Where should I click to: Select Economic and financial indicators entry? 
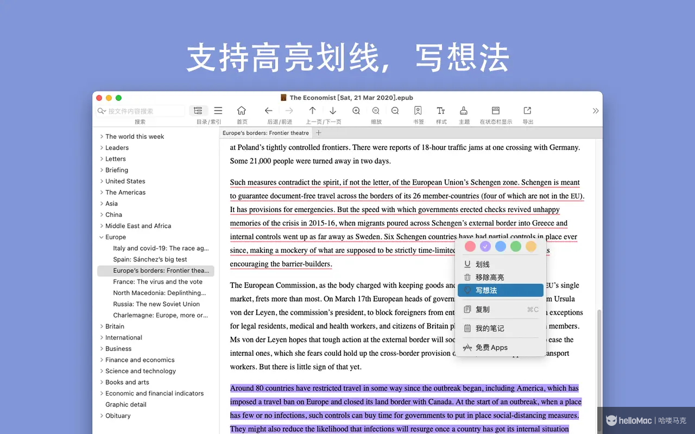(155, 393)
